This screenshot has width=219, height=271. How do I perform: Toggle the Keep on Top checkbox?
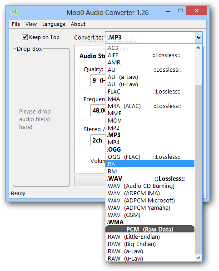(x=25, y=37)
